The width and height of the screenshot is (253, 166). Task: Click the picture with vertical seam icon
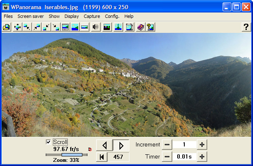click(118, 27)
